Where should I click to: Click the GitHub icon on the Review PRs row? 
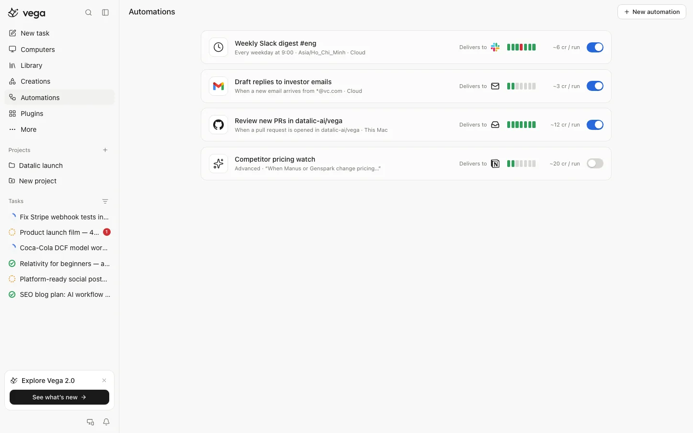pyautogui.click(x=218, y=125)
